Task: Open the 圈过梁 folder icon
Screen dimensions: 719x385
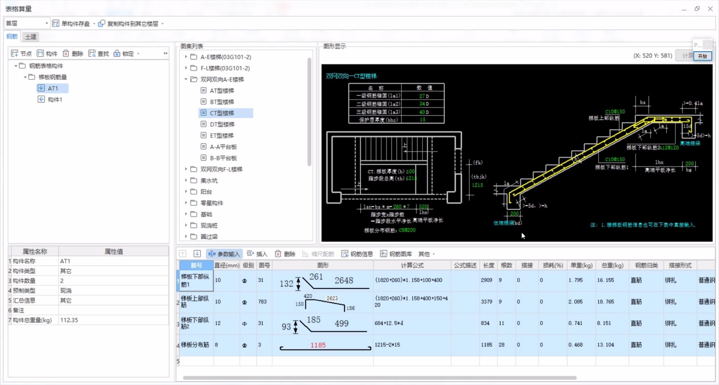Action: point(194,237)
